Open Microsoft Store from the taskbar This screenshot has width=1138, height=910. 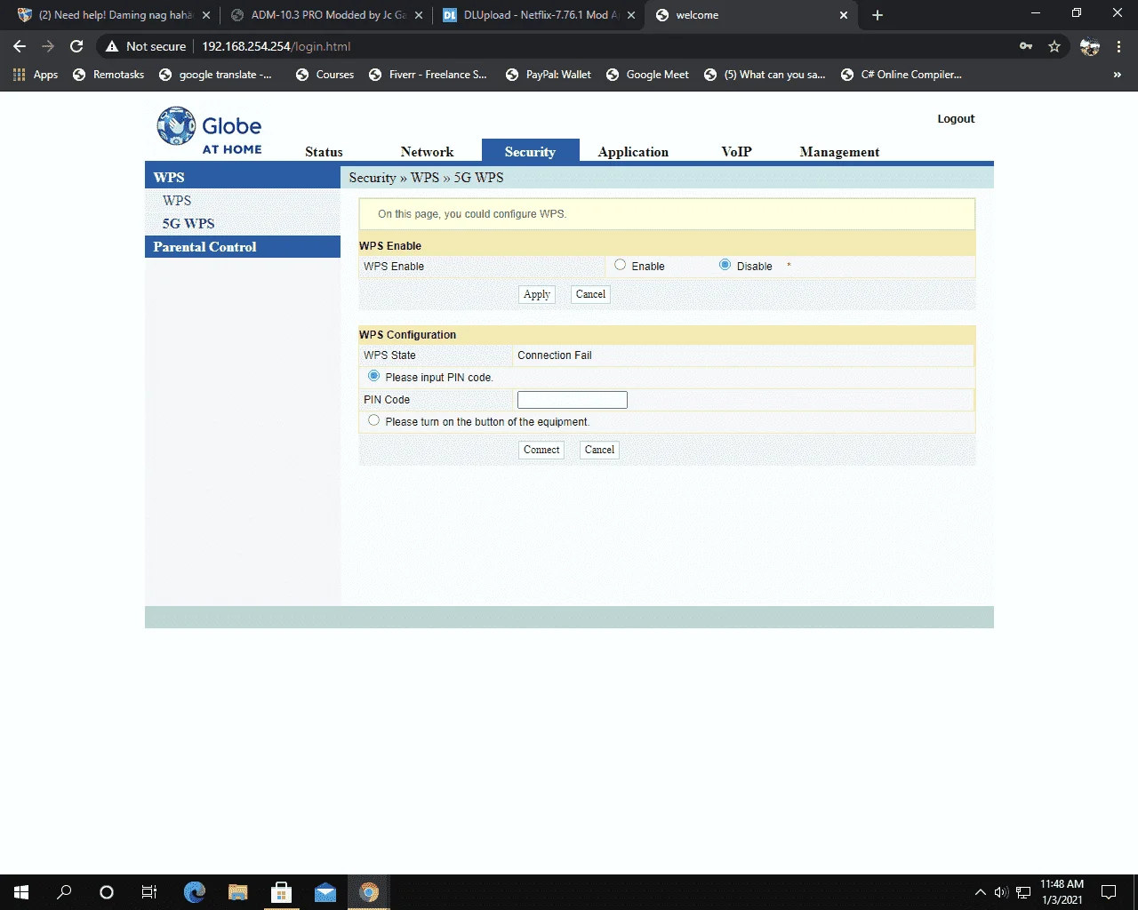[x=281, y=892]
